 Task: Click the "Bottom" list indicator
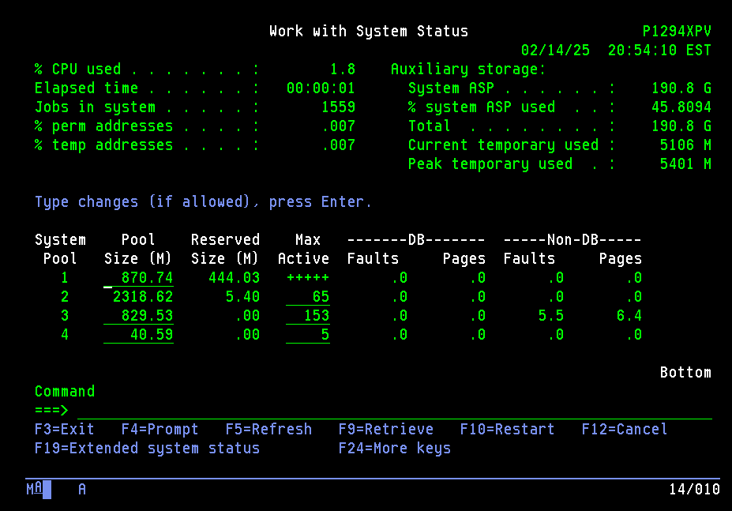coord(685,373)
